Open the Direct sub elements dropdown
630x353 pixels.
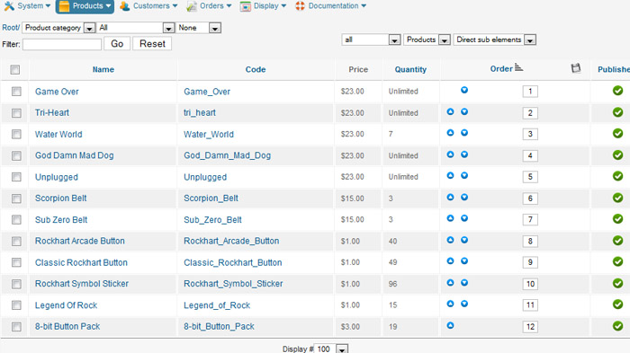[x=495, y=40]
